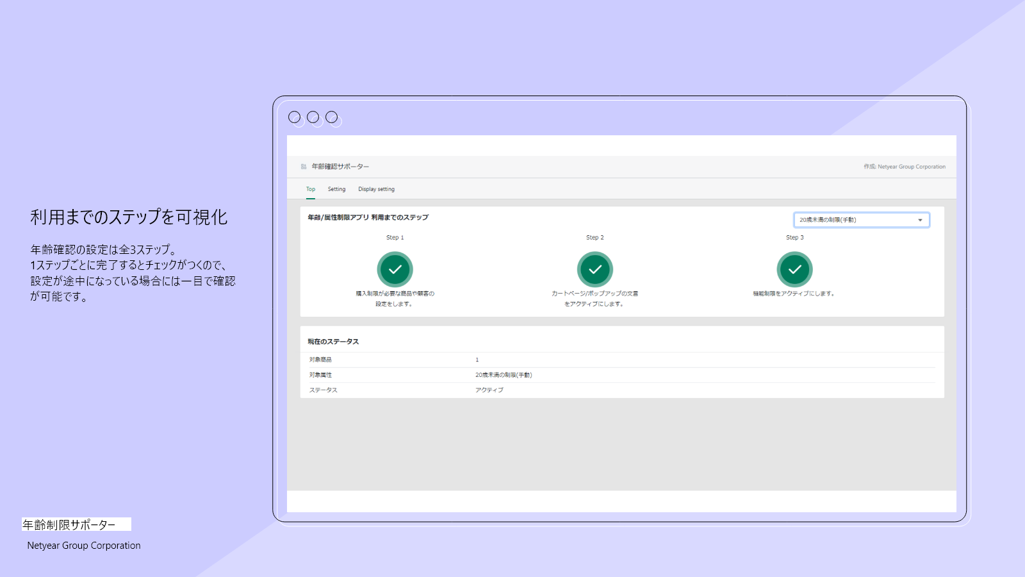Click the Step 2 label
Screen dimensions: 1025x577
595,238
